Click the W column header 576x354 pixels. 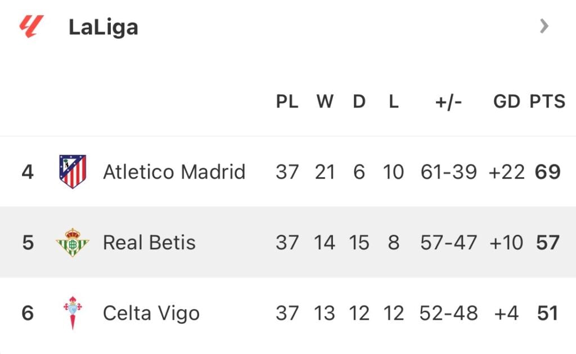click(325, 101)
